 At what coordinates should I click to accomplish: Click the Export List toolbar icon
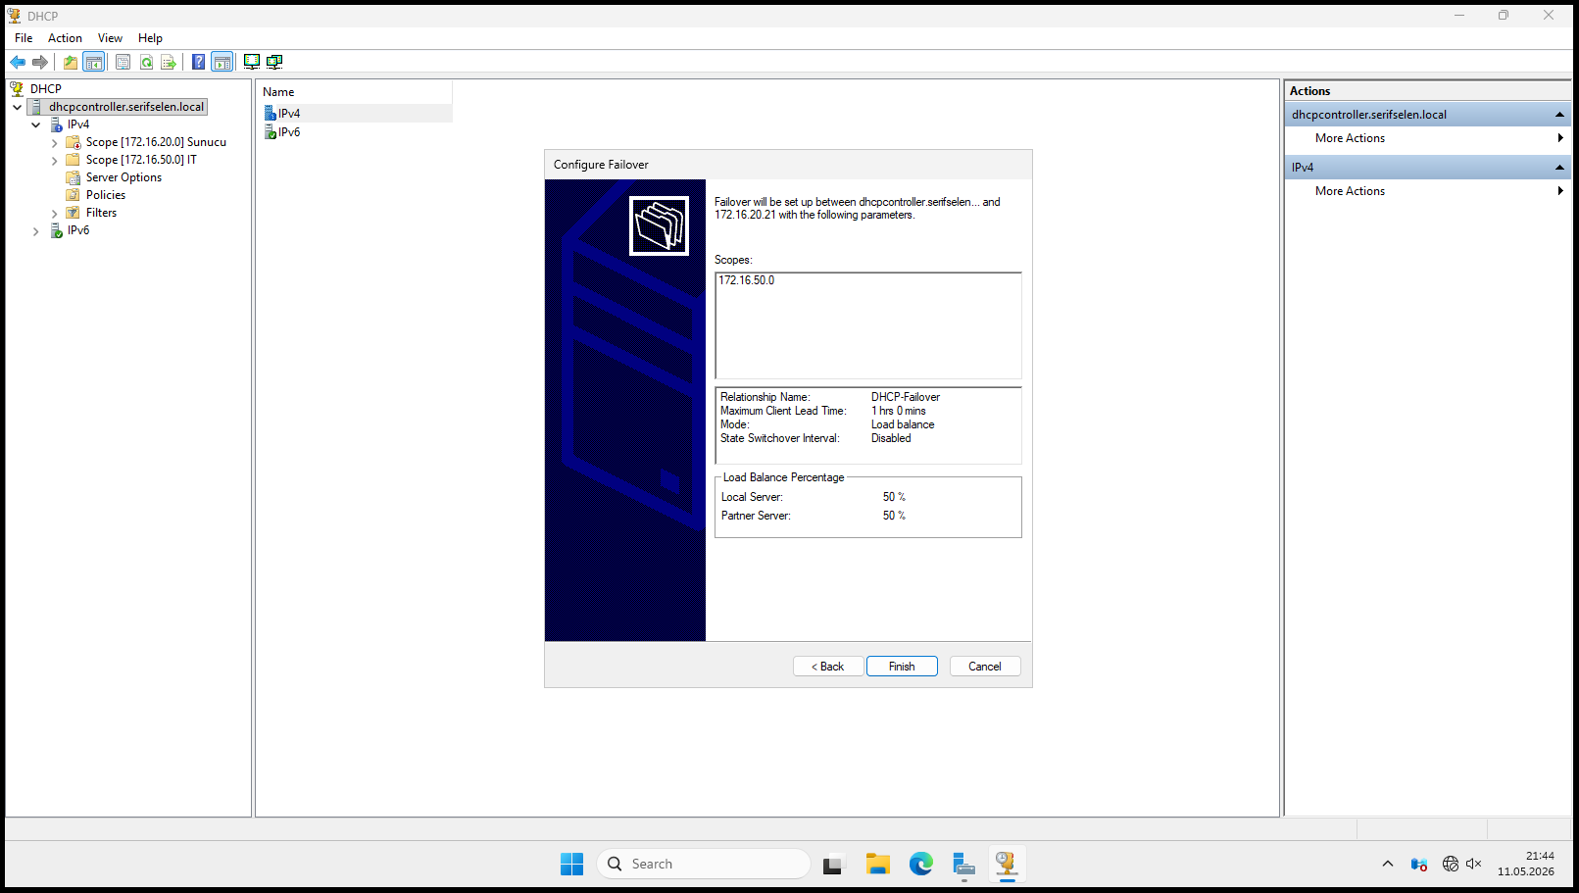coord(169,62)
